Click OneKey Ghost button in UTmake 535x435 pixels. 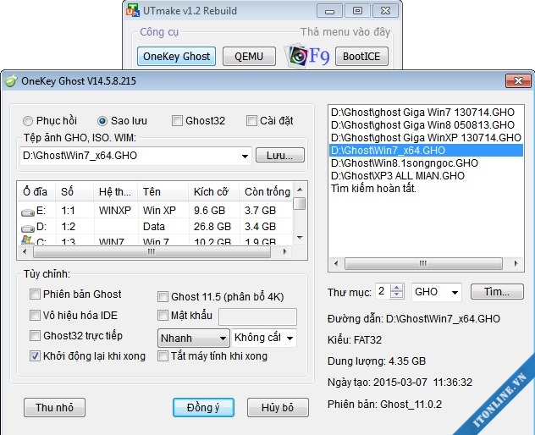[176, 57]
